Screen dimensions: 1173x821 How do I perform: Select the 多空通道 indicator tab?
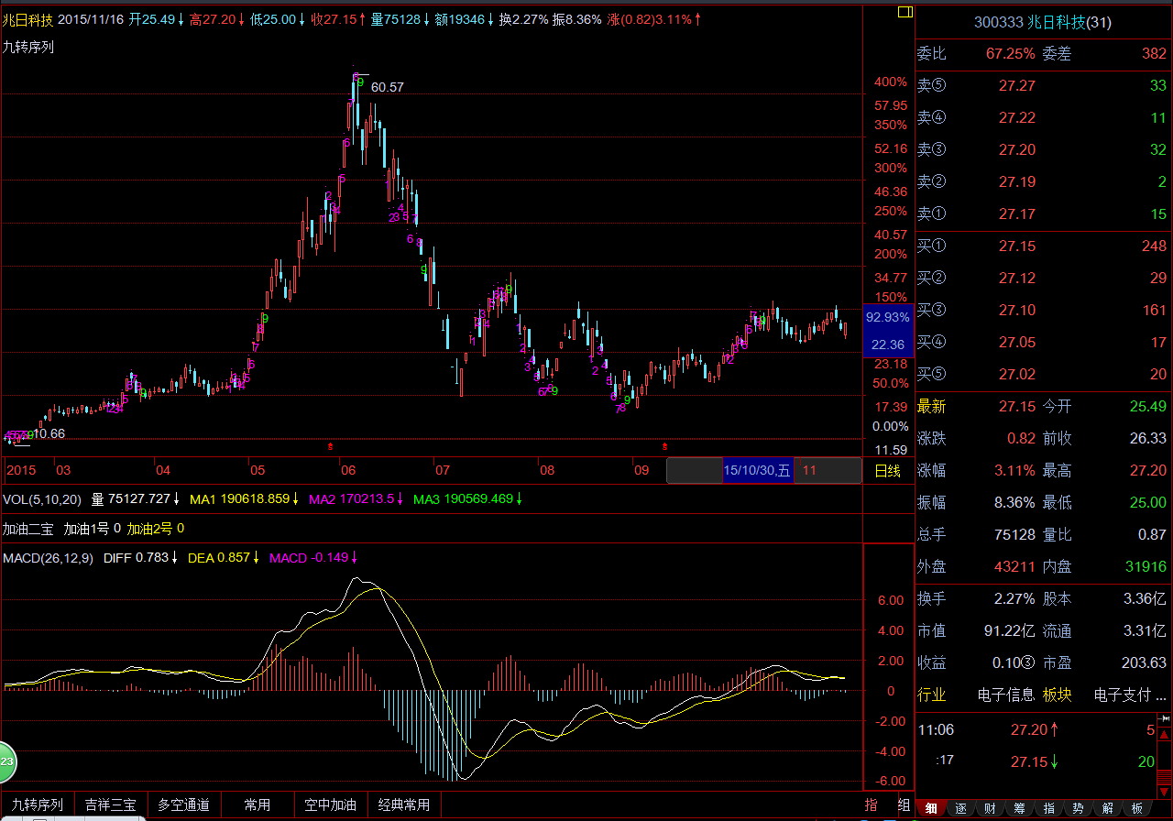184,805
